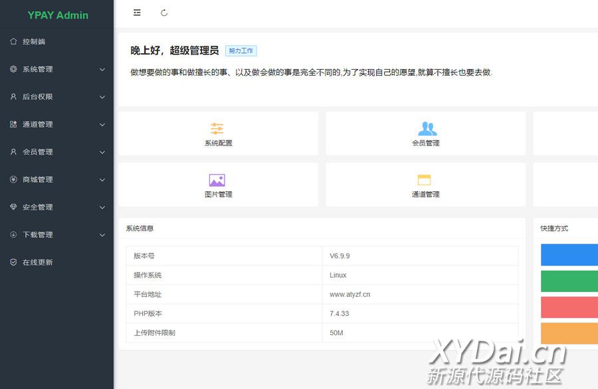Click the sidebar collapse icon in top bar

(x=137, y=13)
